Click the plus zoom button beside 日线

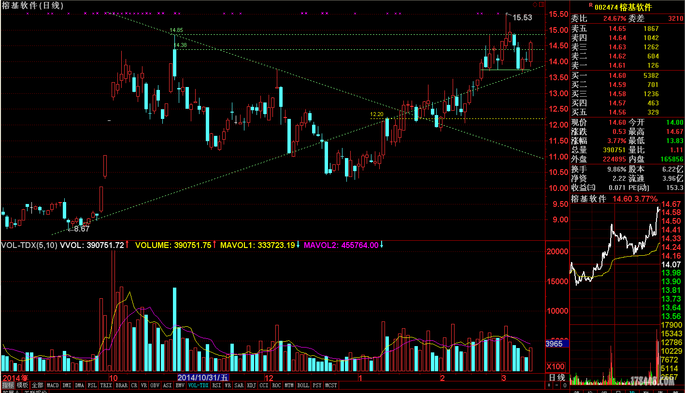click(549, 385)
